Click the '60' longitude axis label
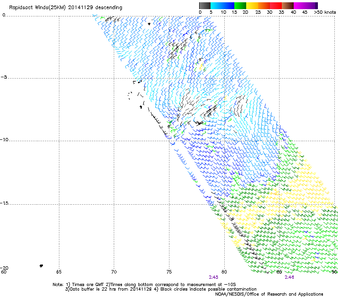The width and height of the screenshot is (338, 297). 4,272
